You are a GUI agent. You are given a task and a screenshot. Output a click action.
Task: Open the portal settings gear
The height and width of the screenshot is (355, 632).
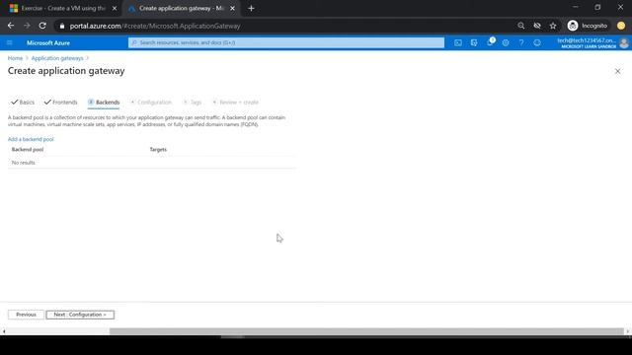pos(506,42)
